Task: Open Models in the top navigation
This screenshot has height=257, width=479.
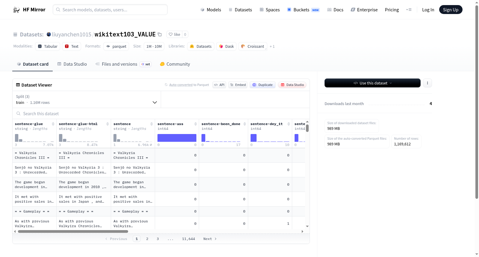Action: click(211, 10)
